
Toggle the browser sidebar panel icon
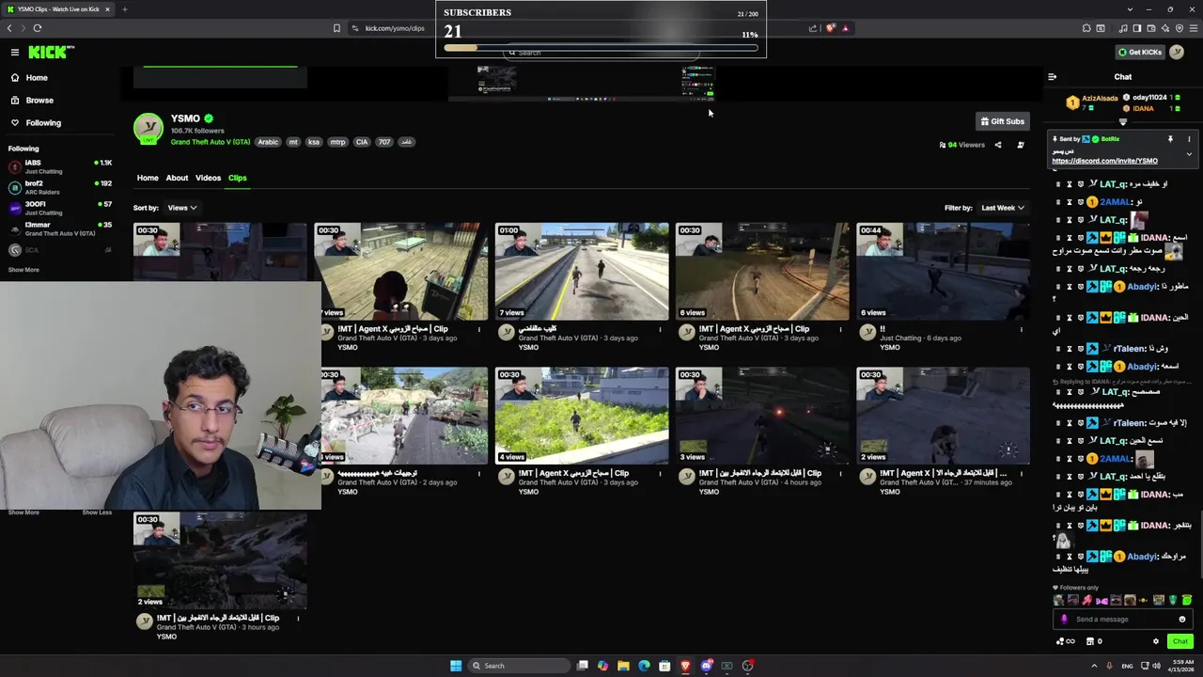1136,28
